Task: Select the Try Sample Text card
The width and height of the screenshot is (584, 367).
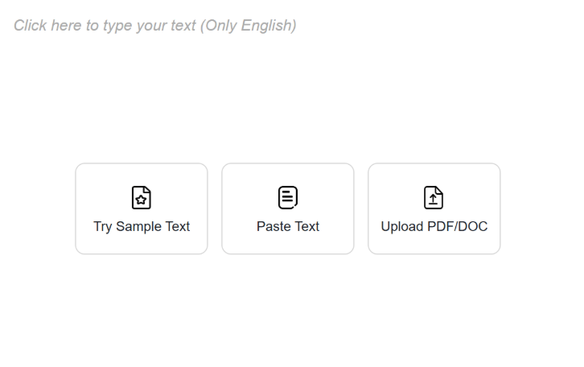Action: (x=142, y=209)
